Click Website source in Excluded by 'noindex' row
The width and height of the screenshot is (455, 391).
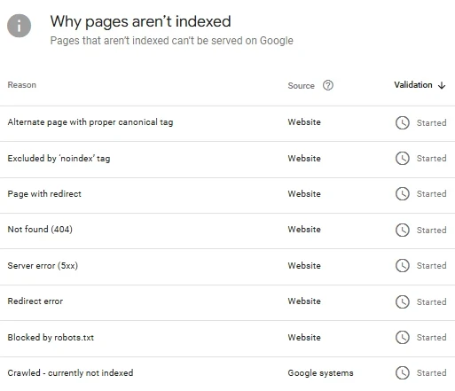pyautogui.click(x=304, y=159)
